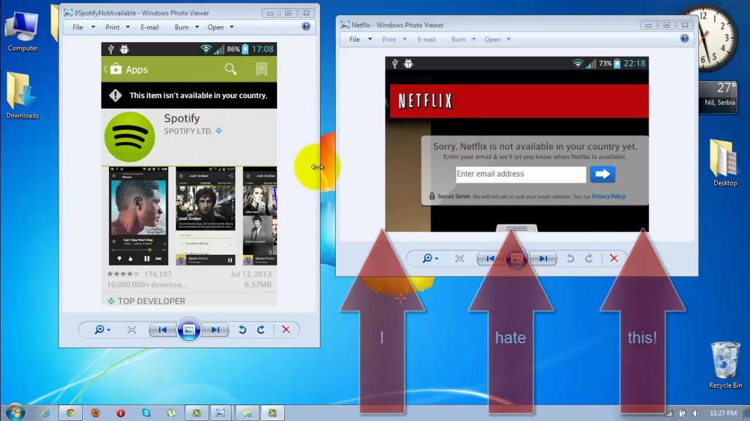The height and width of the screenshot is (421, 750).
Task: Select the Computer desktop icon
Action: (x=23, y=32)
